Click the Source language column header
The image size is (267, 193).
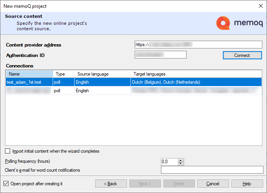(102, 74)
